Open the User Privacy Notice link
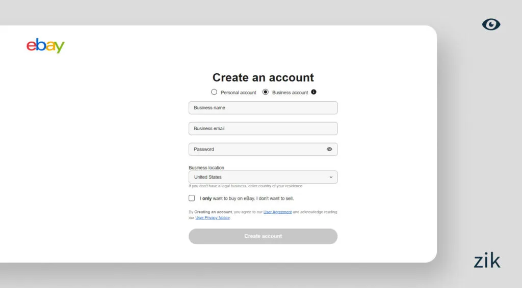Viewport: 522px width, 288px height. tap(213, 218)
